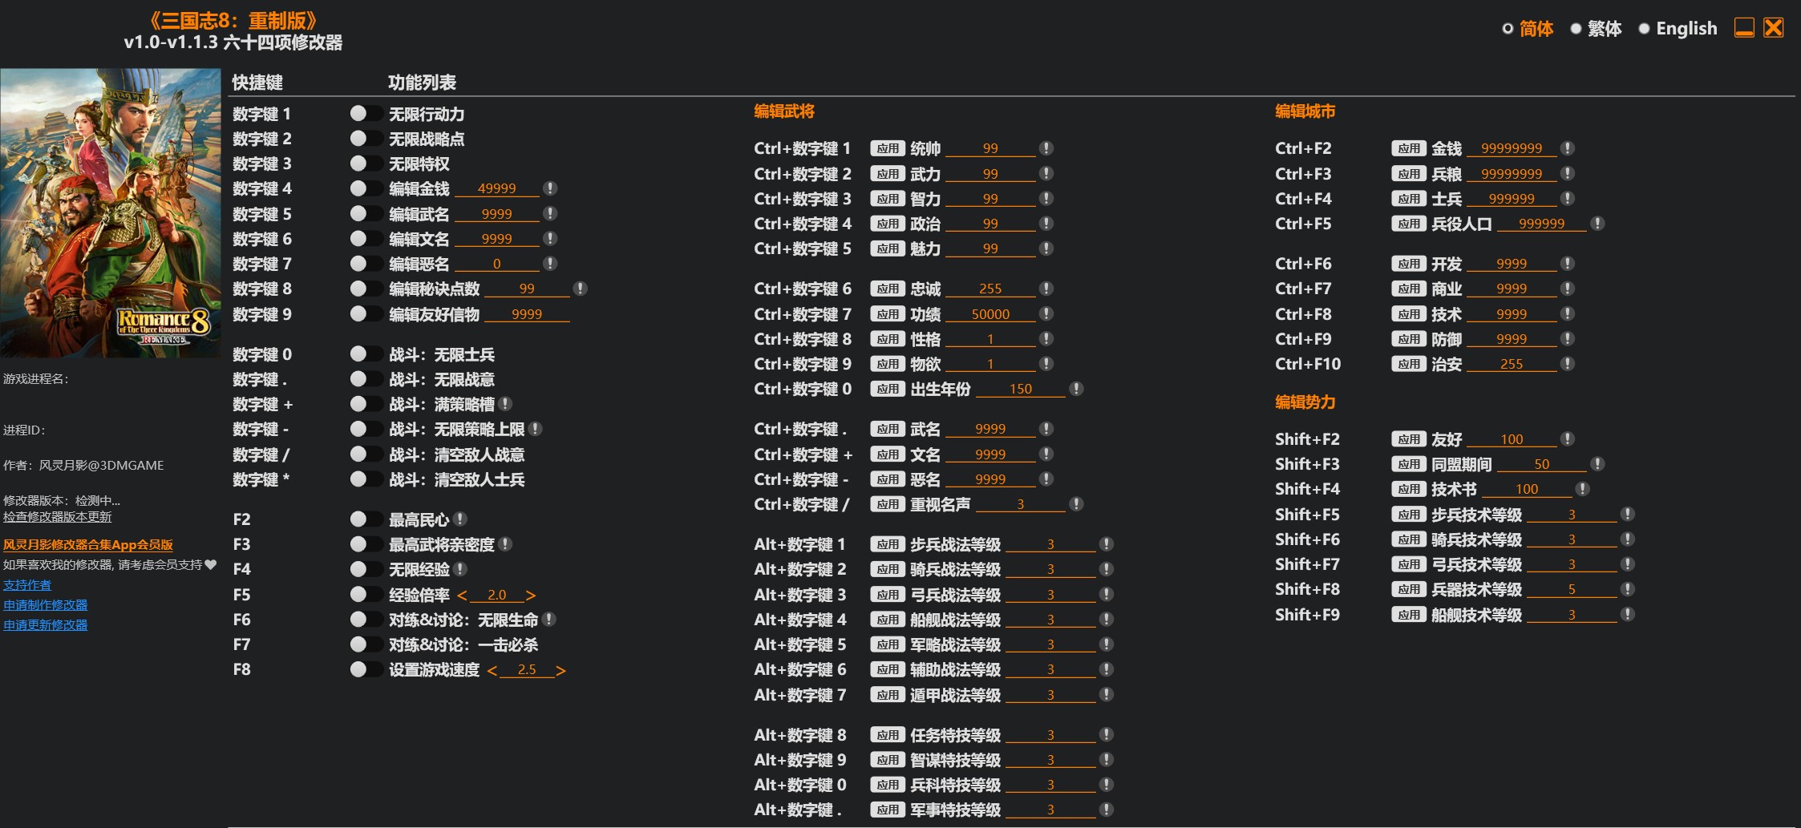Click 编辑势力 section heading
1801x828 pixels.
coord(1305,402)
